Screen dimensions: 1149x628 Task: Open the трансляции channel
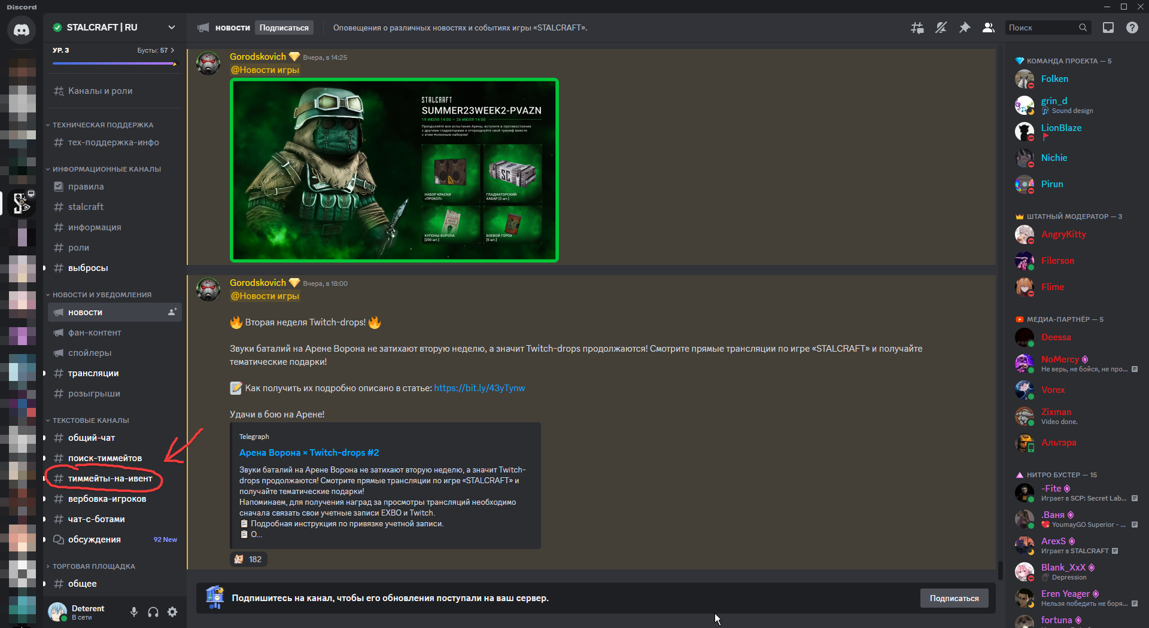click(x=114, y=373)
